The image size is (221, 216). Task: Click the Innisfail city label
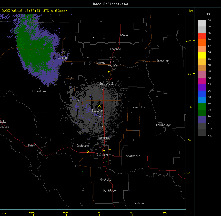[x=107, y=84]
